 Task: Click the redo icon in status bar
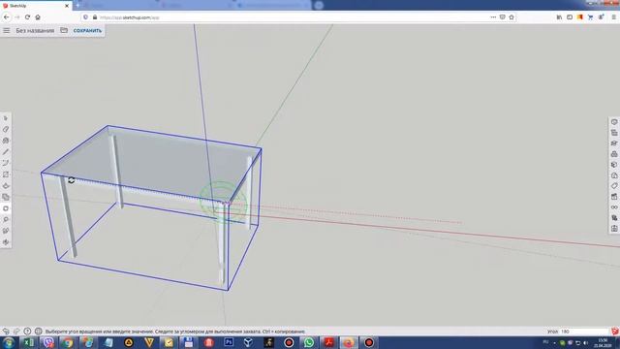point(16,332)
